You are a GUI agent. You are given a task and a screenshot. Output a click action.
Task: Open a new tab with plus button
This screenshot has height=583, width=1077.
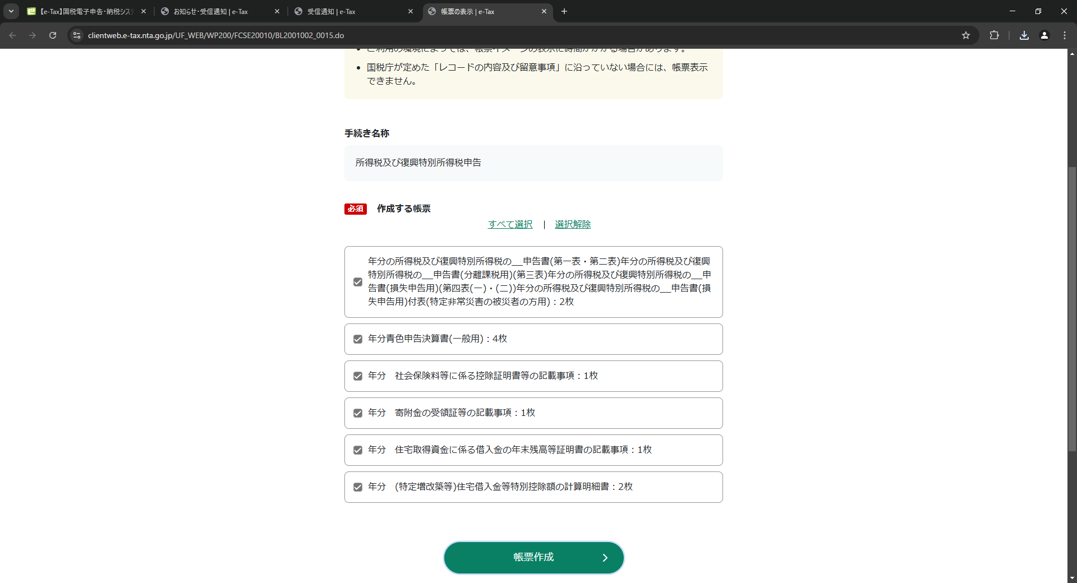(x=564, y=11)
